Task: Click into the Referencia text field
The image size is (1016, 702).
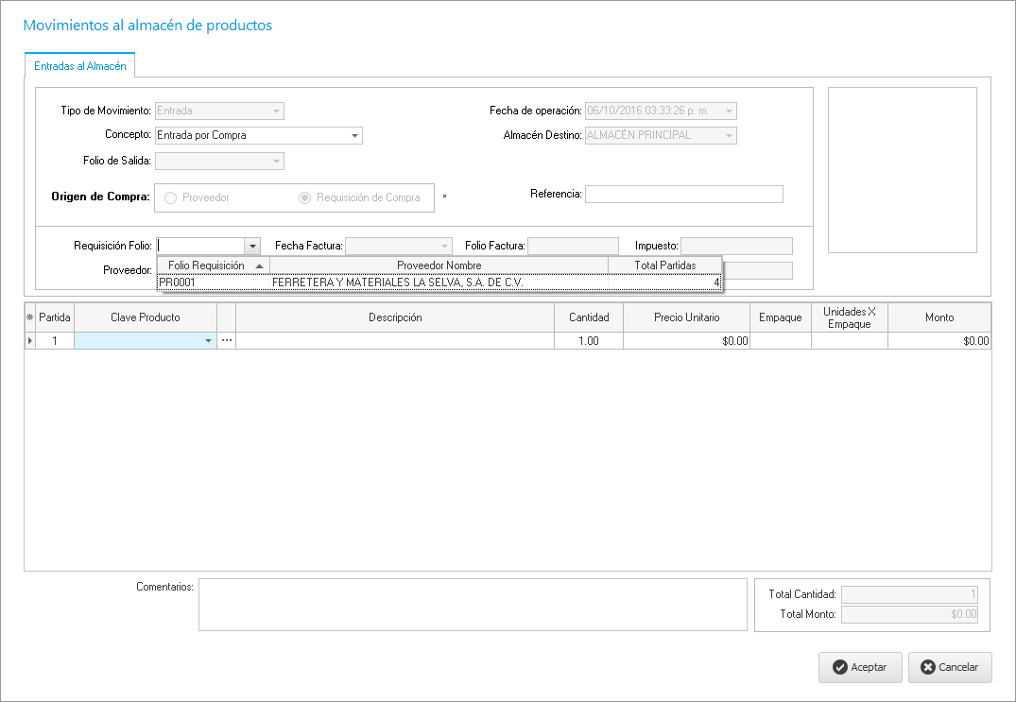Action: pos(683,195)
